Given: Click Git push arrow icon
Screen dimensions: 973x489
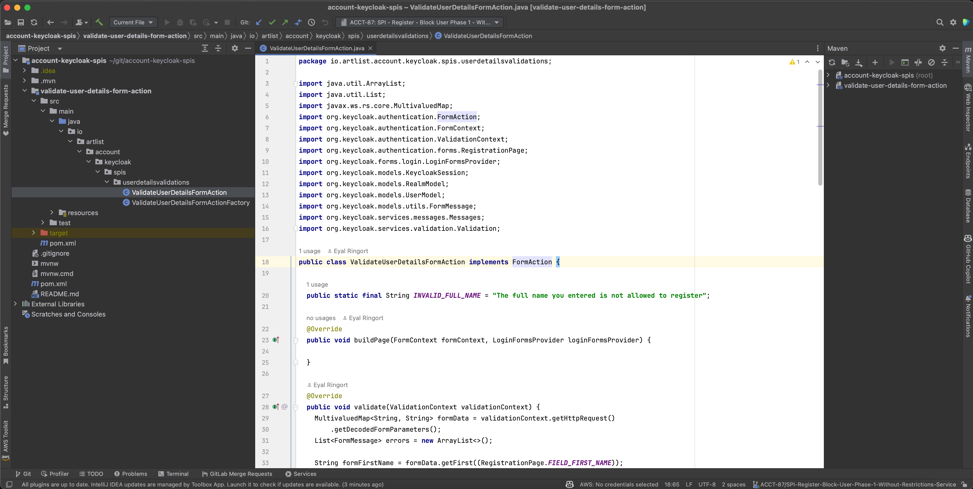Looking at the screenshot, I should click(285, 22).
